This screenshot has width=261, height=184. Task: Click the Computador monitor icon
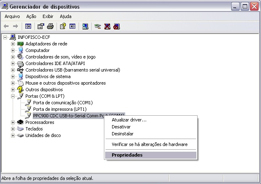pyautogui.click(x=20, y=50)
